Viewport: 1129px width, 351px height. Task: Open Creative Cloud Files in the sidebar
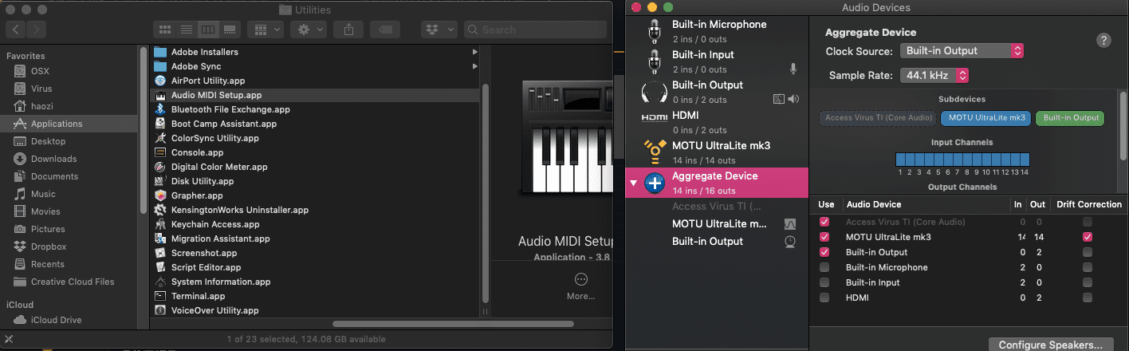click(x=69, y=282)
